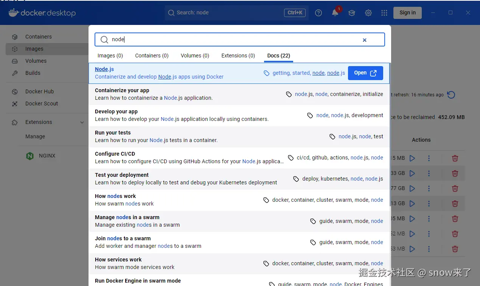480x286 pixels.
Task: Click tag icon in 'Containerize your app' row
Action: coord(289,94)
